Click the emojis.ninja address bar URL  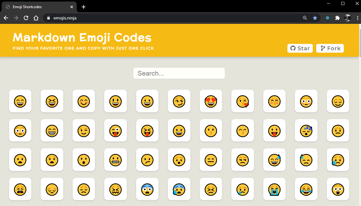coord(65,18)
